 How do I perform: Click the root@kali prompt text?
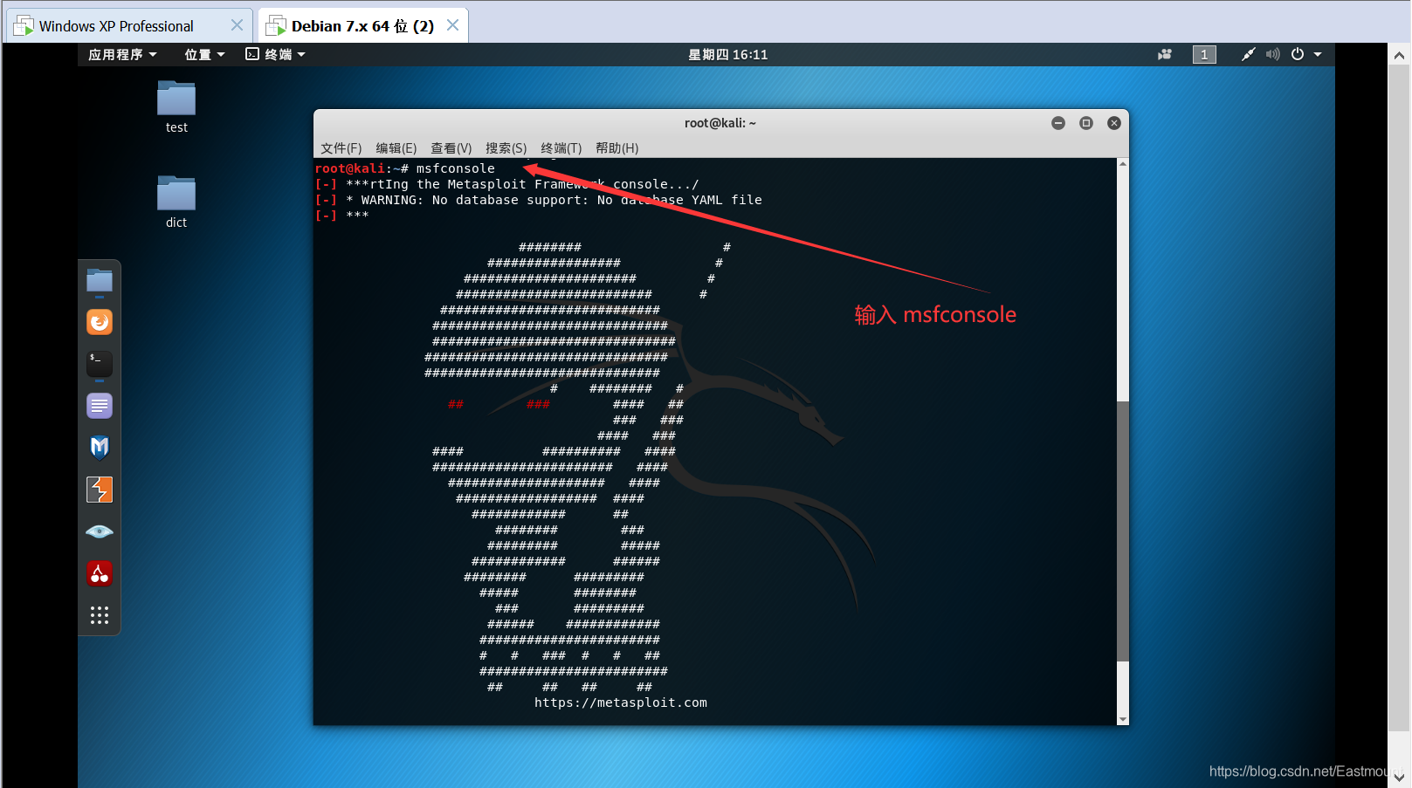coord(349,168)
